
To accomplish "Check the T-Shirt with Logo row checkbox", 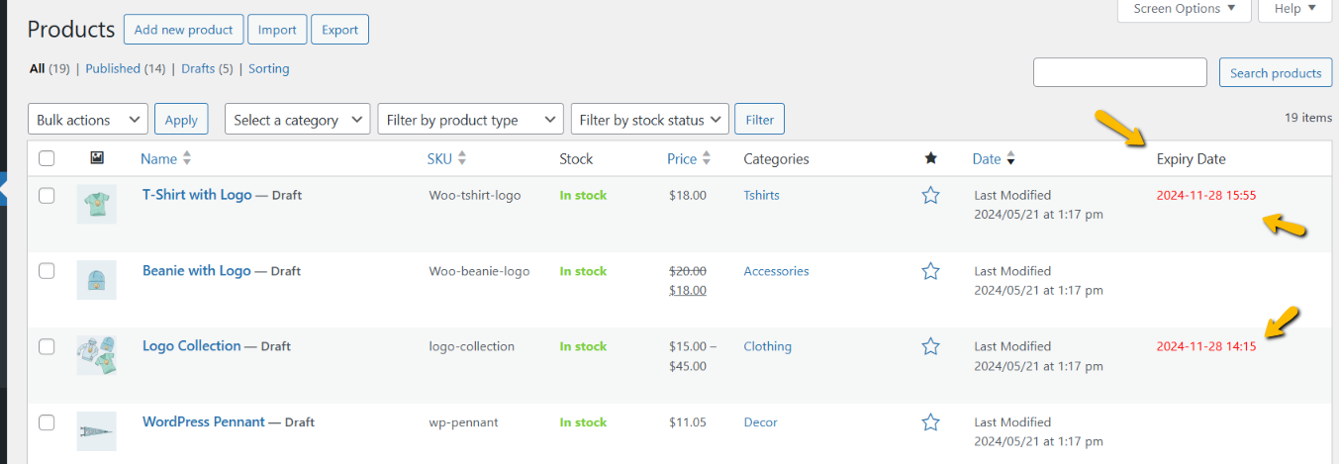I will [x=47, y=195].
